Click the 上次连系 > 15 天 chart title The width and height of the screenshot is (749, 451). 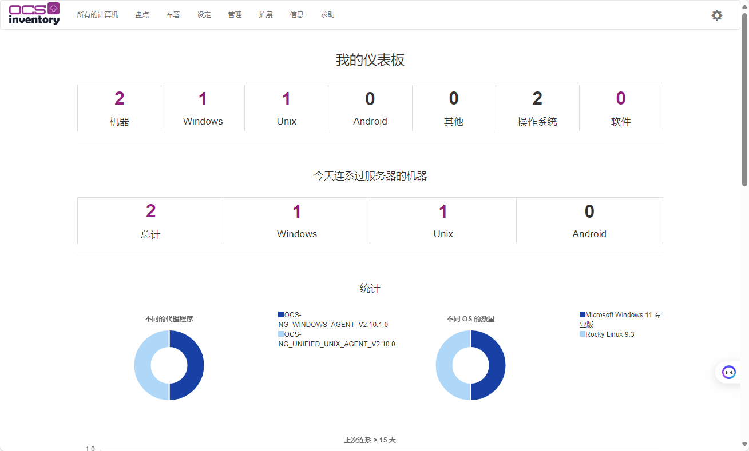[370, 440]
